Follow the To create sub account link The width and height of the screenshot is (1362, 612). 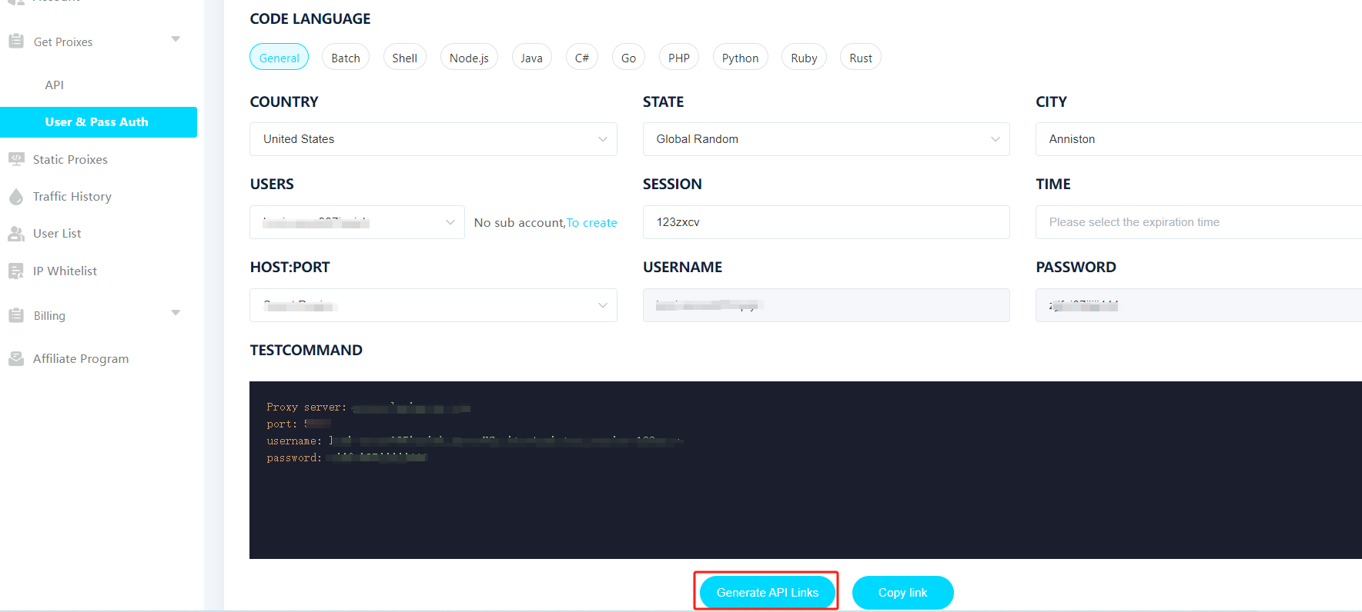click(592, 223)
